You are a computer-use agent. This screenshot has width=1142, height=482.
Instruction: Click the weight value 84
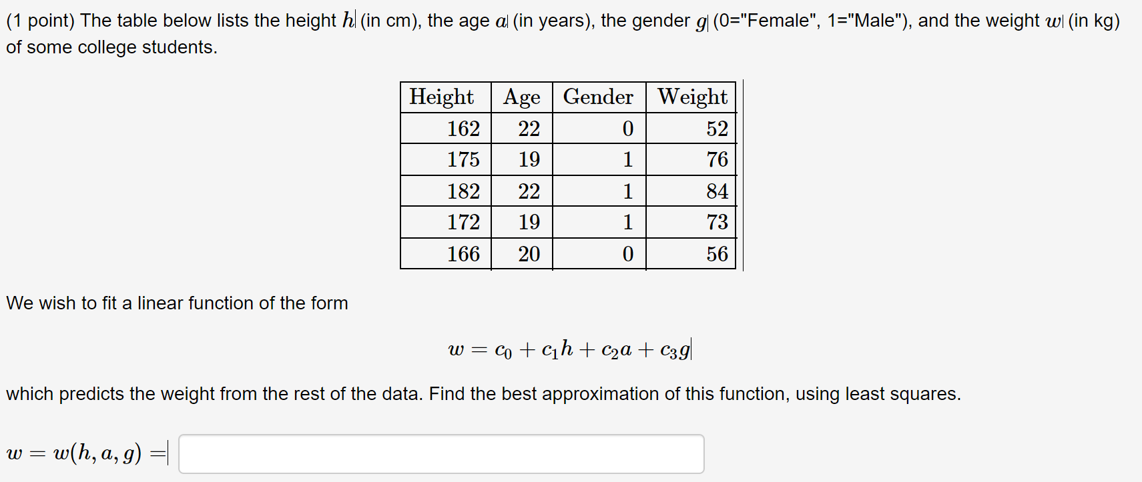[x=717, y=191]
